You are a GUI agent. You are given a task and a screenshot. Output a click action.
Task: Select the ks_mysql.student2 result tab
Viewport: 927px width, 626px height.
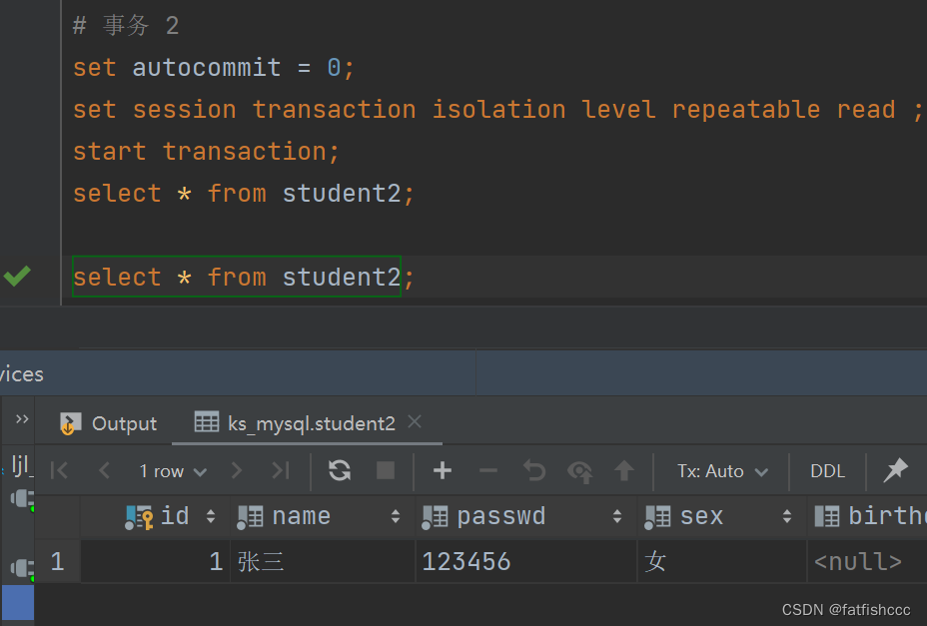[x=295, y=423]
